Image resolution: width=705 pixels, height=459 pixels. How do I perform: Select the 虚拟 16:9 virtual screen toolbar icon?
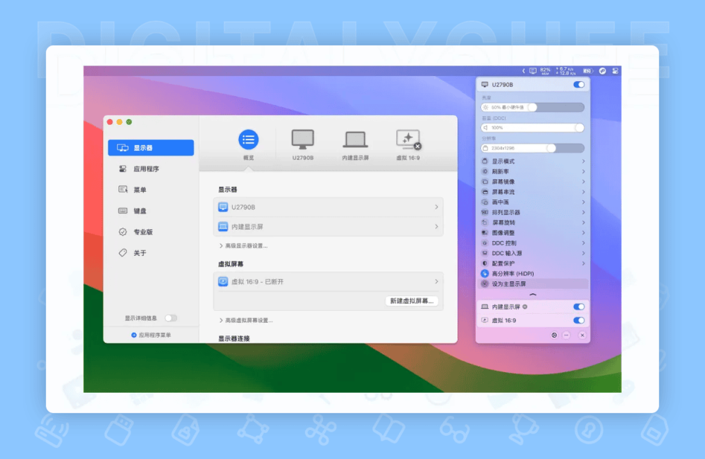[407, 140]
